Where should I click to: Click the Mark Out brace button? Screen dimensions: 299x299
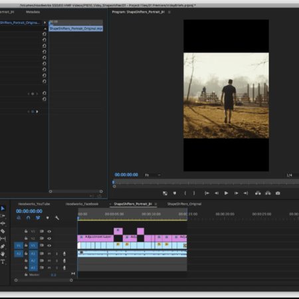[194, 193]
